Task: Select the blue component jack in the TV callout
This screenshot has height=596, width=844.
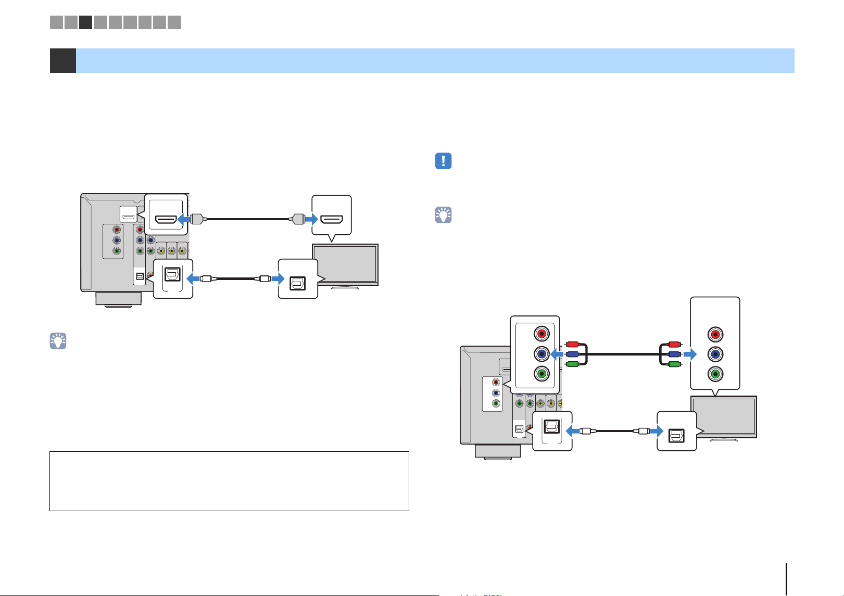Action: point(715,354)
